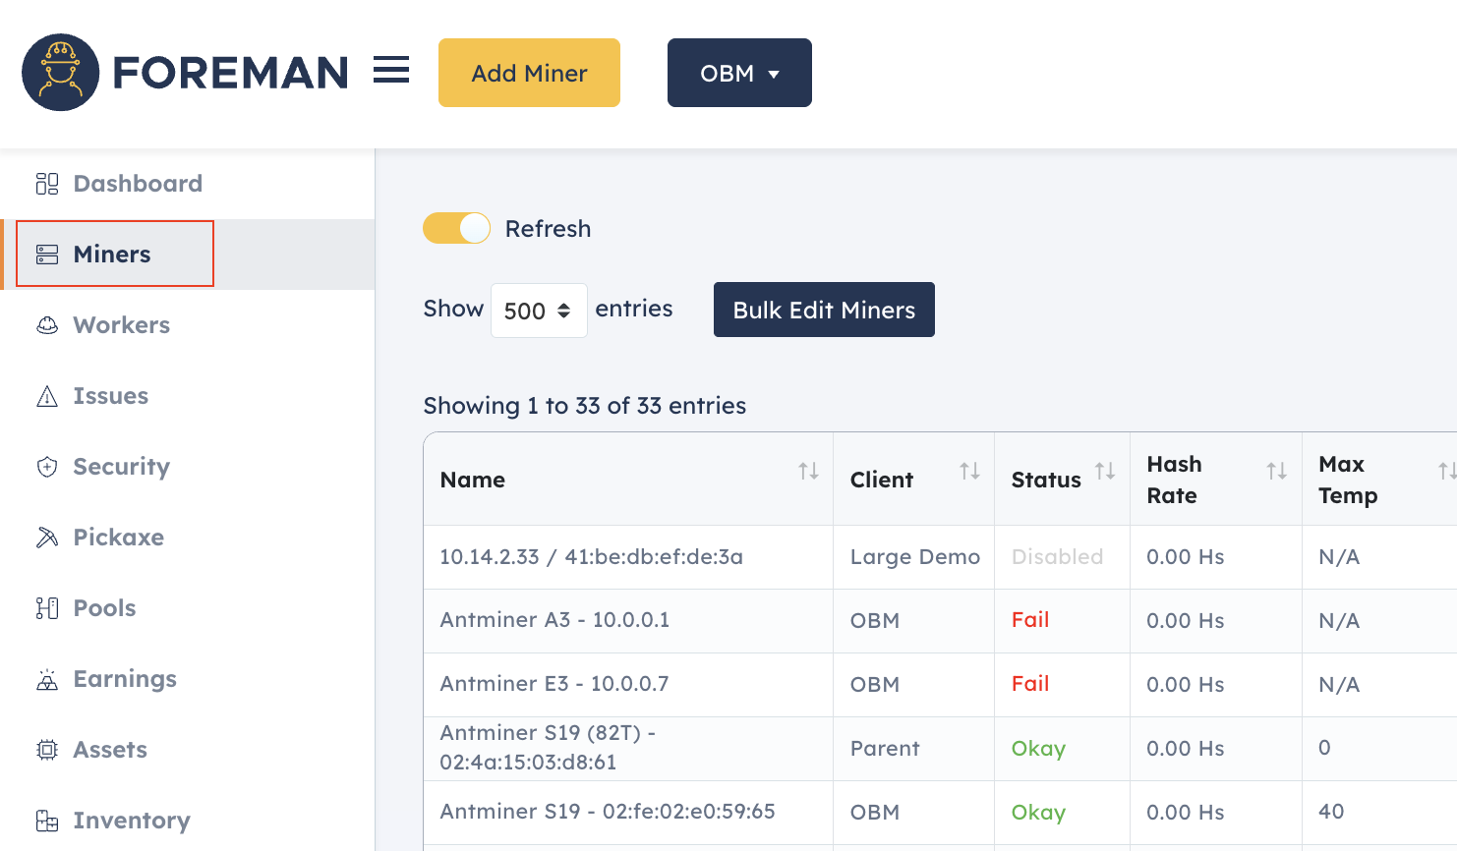Sort table by Client column arrows
1457x851 pixels.
coord(969,471)
